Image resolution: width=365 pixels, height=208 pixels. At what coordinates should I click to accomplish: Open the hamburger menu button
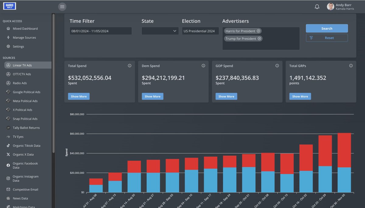(62, 6)
